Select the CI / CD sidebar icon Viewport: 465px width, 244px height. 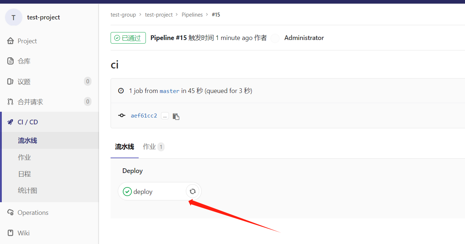click(10, 122)
